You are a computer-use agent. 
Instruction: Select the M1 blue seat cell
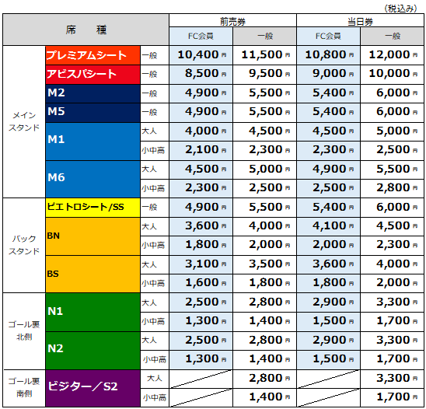coord(93,142)
